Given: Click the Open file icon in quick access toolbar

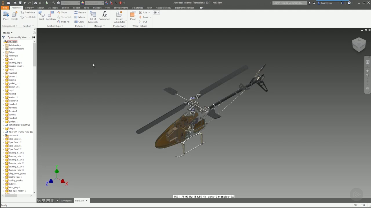Looking at the screenshot, I should point(15,3).
